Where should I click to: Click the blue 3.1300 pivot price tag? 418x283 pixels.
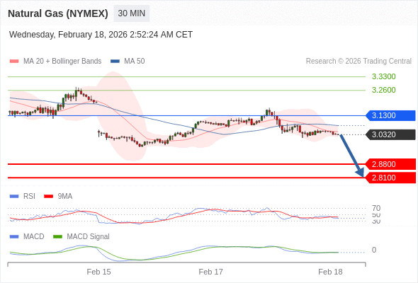(390, 115)
